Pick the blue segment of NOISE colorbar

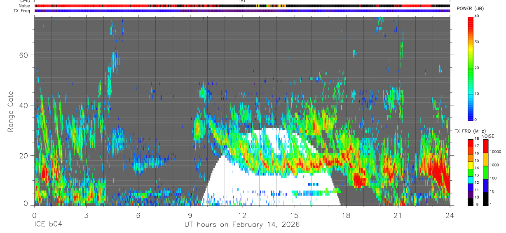click(x=485, y=186)
